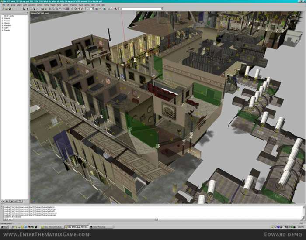
Task: Click the system tray clock
Action: coord(301,227)
